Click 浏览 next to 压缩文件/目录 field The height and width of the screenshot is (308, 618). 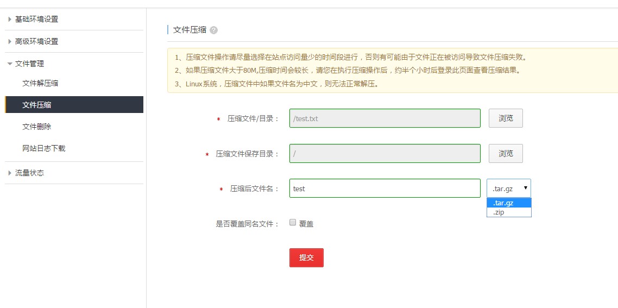(506, 118)
